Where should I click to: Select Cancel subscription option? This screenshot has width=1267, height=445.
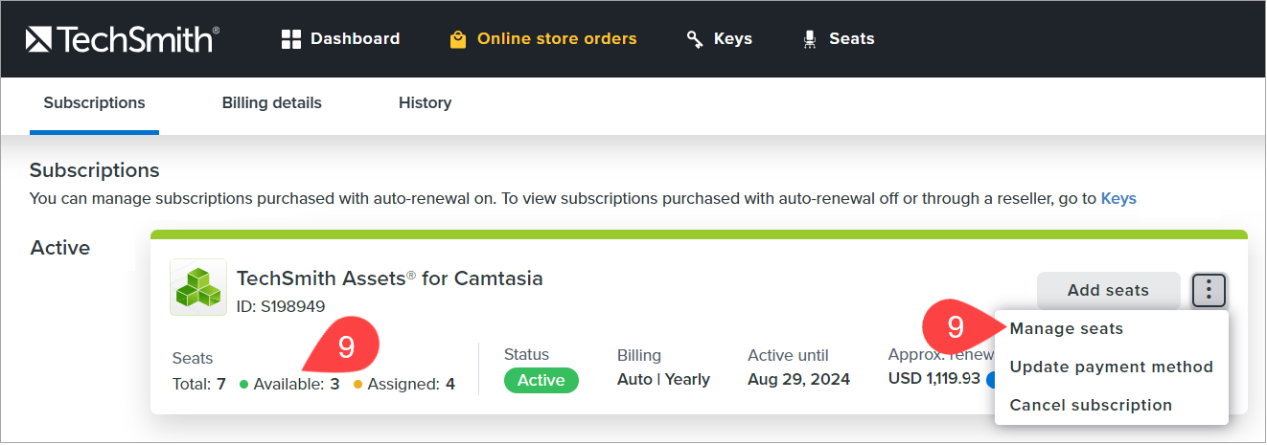[1091, 406]
